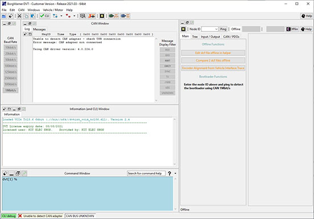Open the Edit menu
Viewport: 314px width, 219px height.
[x=12, y=10]
